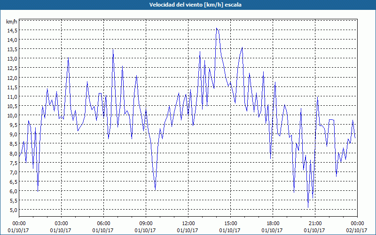The height and width of the screenshot is (235, 376).
Task: Click the '14,0' vertical axis label
Action: pyautogui.click(x=13, y=39)
